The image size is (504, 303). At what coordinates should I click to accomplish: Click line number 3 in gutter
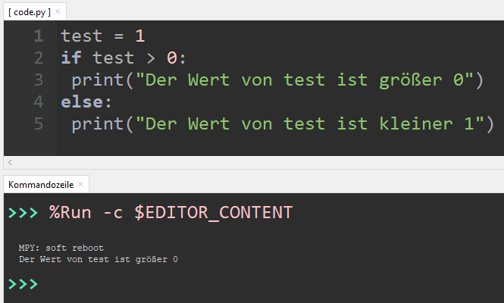tap(38, 80)
